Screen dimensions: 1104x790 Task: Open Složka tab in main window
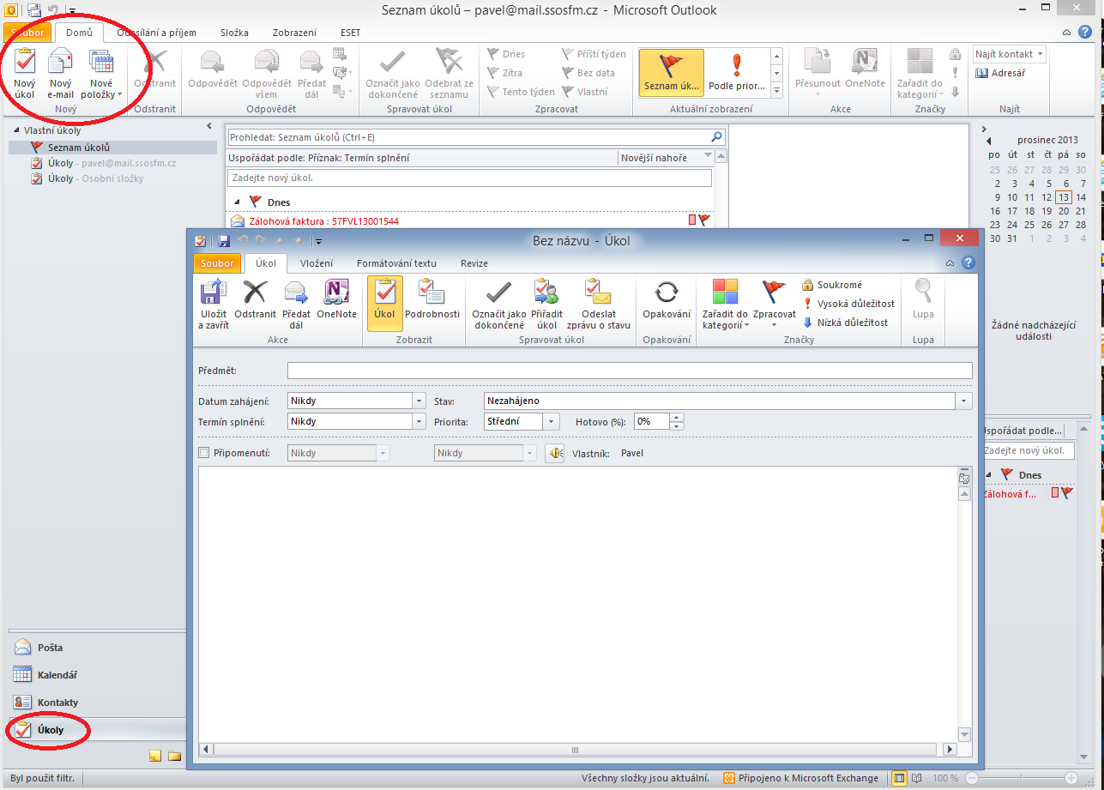234,33
